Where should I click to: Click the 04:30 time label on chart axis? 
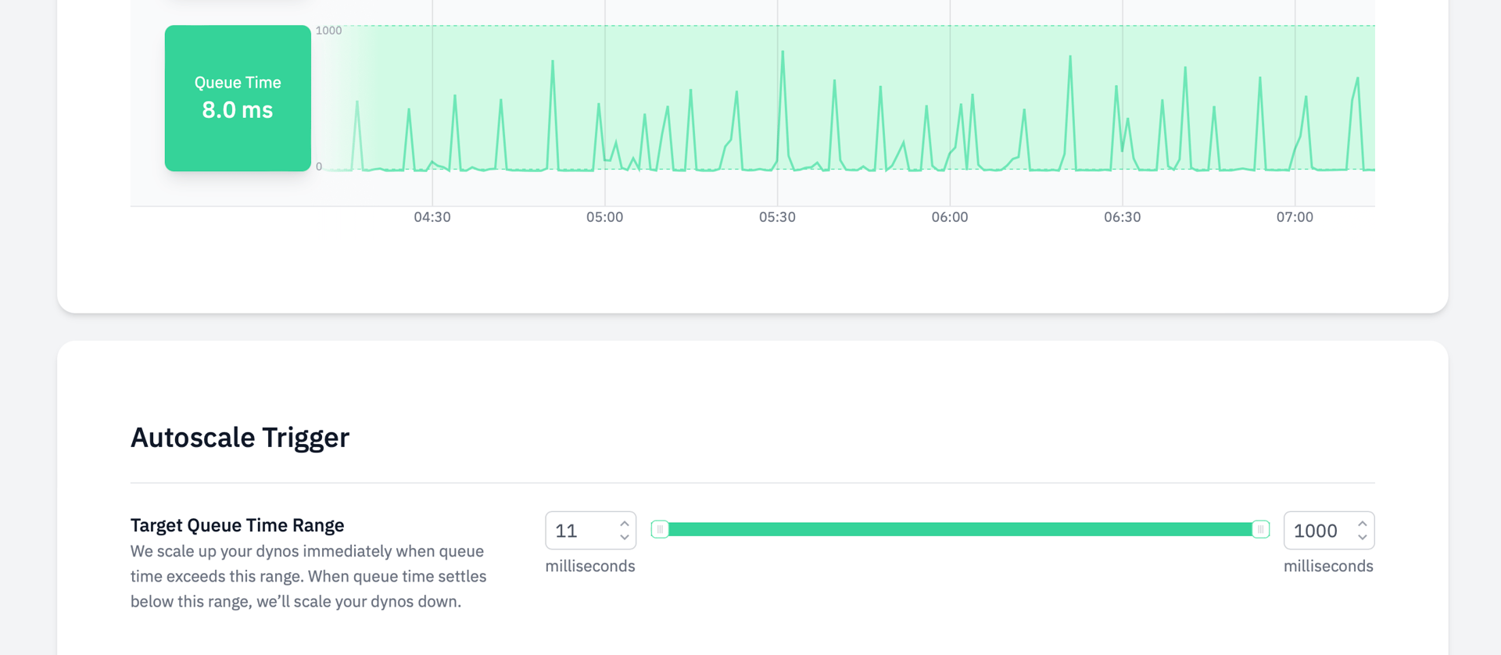(x=432, y=217)
